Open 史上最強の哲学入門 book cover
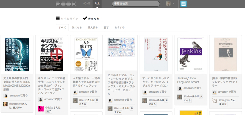Viewport: 245px width, 115px height. (17, 54)
